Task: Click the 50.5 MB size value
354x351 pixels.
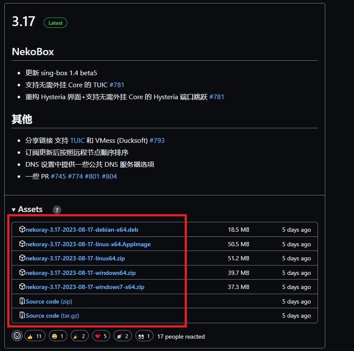Action: [238, 244]
